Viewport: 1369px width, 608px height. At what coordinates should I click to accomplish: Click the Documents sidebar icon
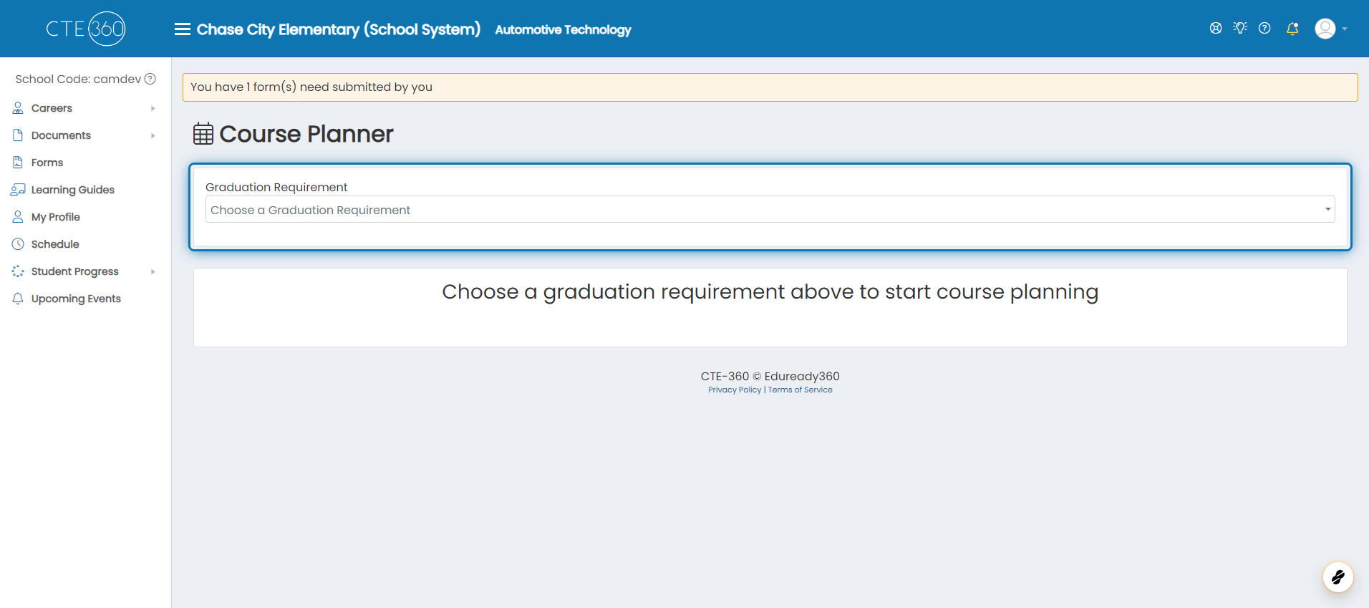click(18, 135)
